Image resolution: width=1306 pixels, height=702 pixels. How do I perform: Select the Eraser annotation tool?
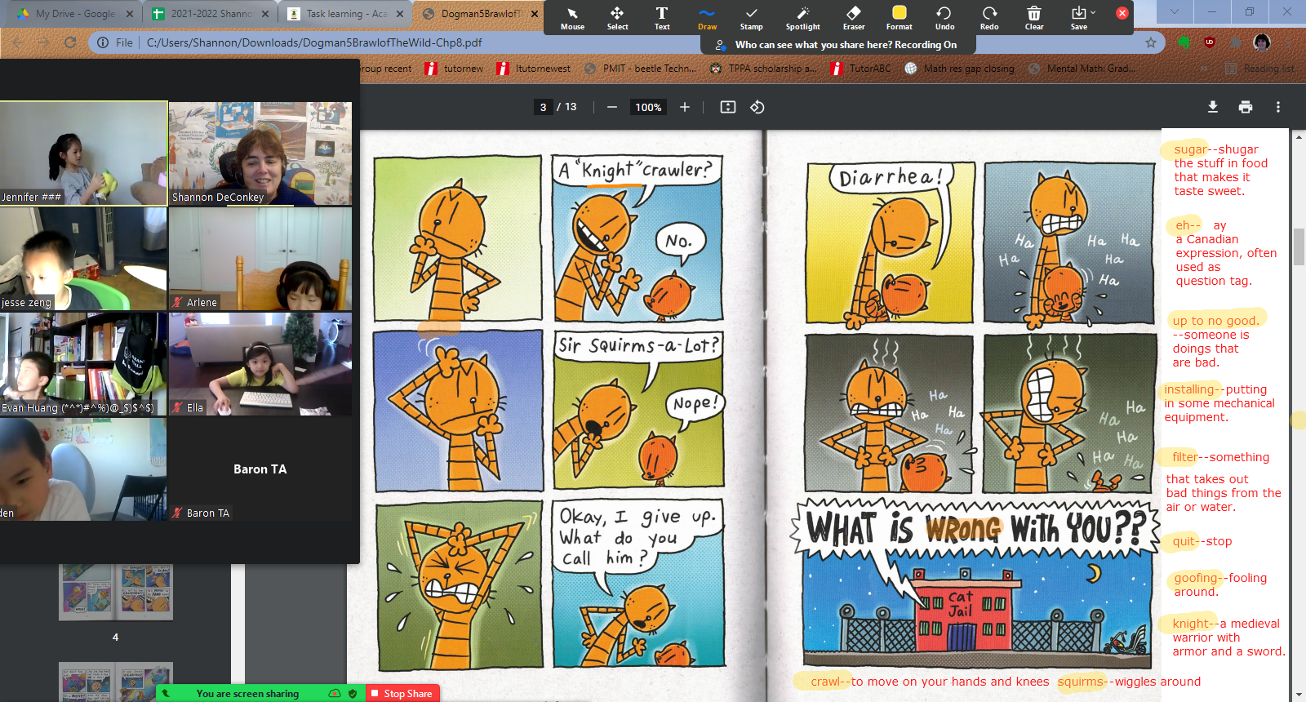tap(854, 18)
